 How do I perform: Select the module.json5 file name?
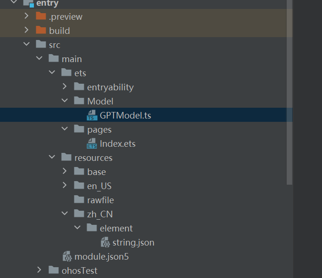click(102, 257)
